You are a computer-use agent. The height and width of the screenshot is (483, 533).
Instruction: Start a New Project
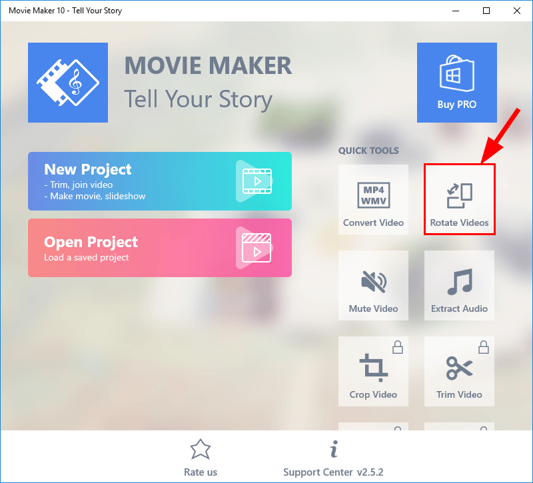(160, 181)
